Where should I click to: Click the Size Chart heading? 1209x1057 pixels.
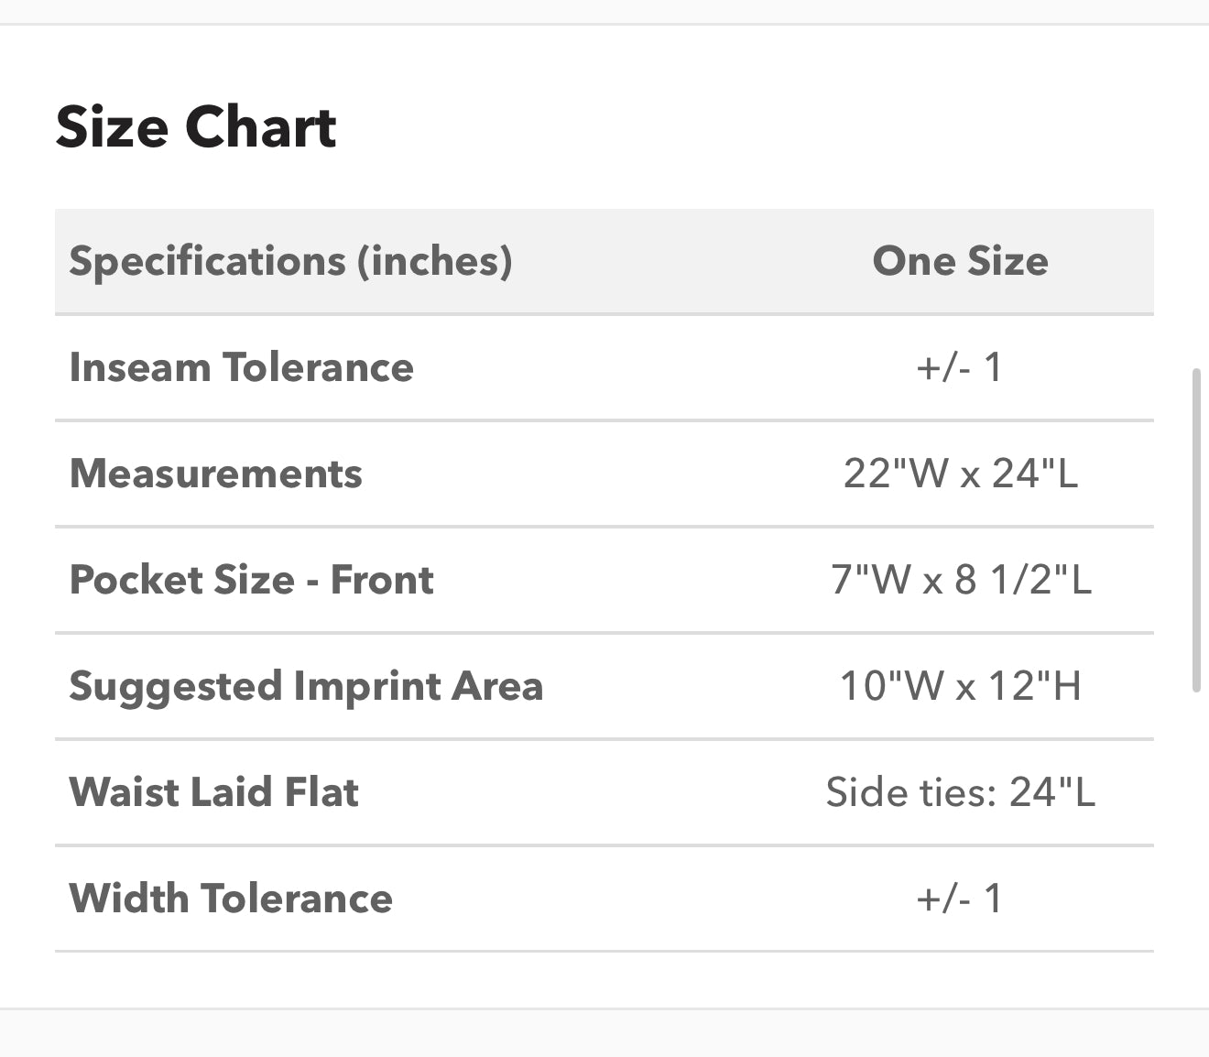tap(196, 126)
